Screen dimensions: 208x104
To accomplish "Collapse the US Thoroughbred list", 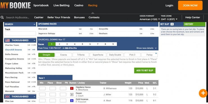I will [34, 40].
